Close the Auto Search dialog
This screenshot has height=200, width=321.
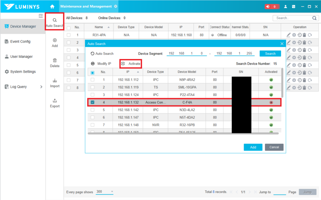[x=282, y=44]
